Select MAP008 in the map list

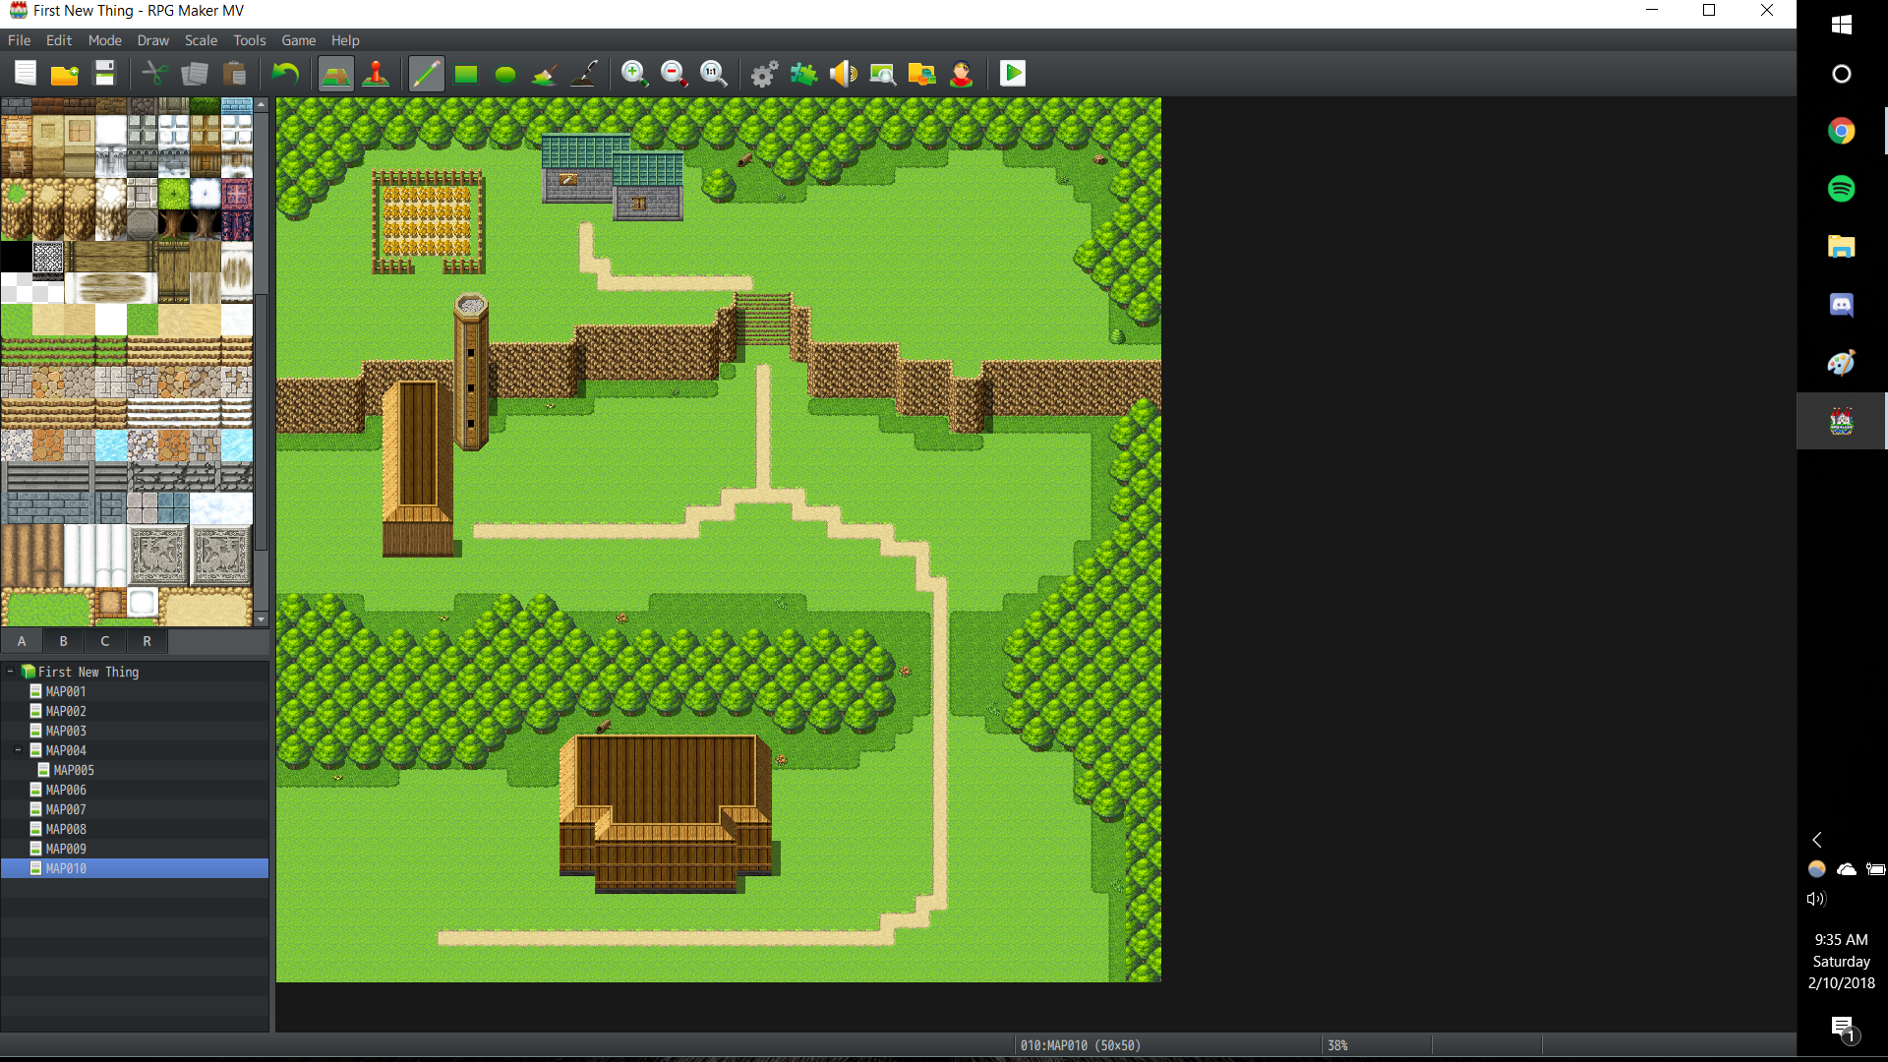(66, 829)
